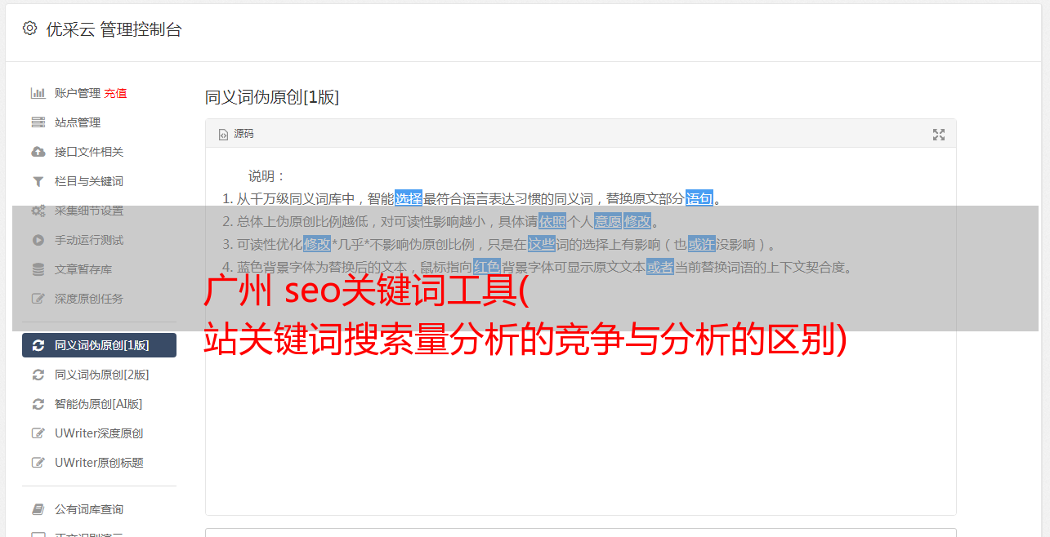Click the gear icon beside 优采云 管理控制台
Viewport: 1050px width, 537px height.
point(30,29)
